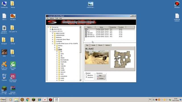Click the AIMP icon in the taskbar

[x=22, y=100]
